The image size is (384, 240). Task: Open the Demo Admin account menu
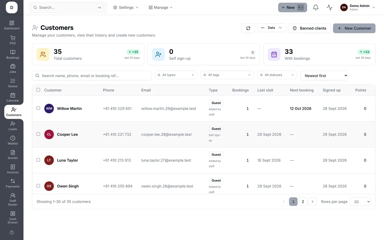(358, 7)
